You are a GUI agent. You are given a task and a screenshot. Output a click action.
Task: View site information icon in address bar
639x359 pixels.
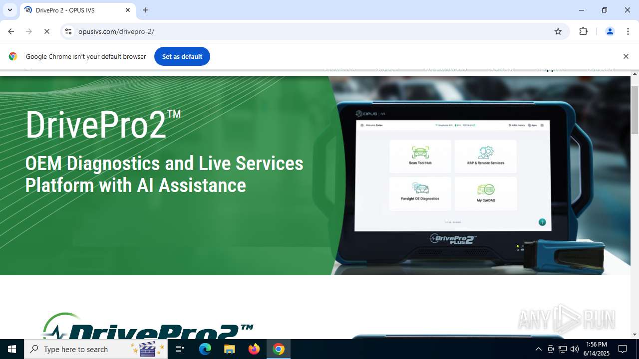tap(69, 31)
